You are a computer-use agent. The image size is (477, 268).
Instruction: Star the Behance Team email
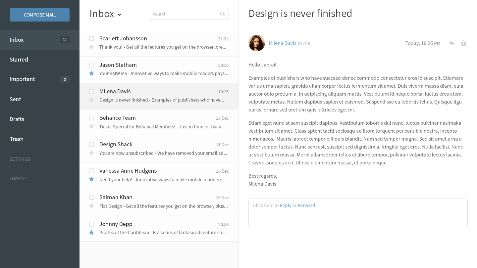[91, 126]
